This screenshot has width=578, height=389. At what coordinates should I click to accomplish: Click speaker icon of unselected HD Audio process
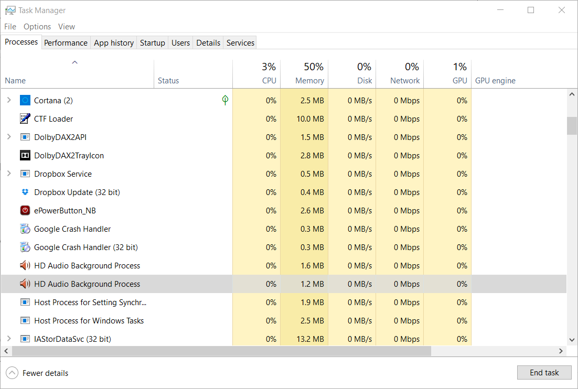point(25,265)
